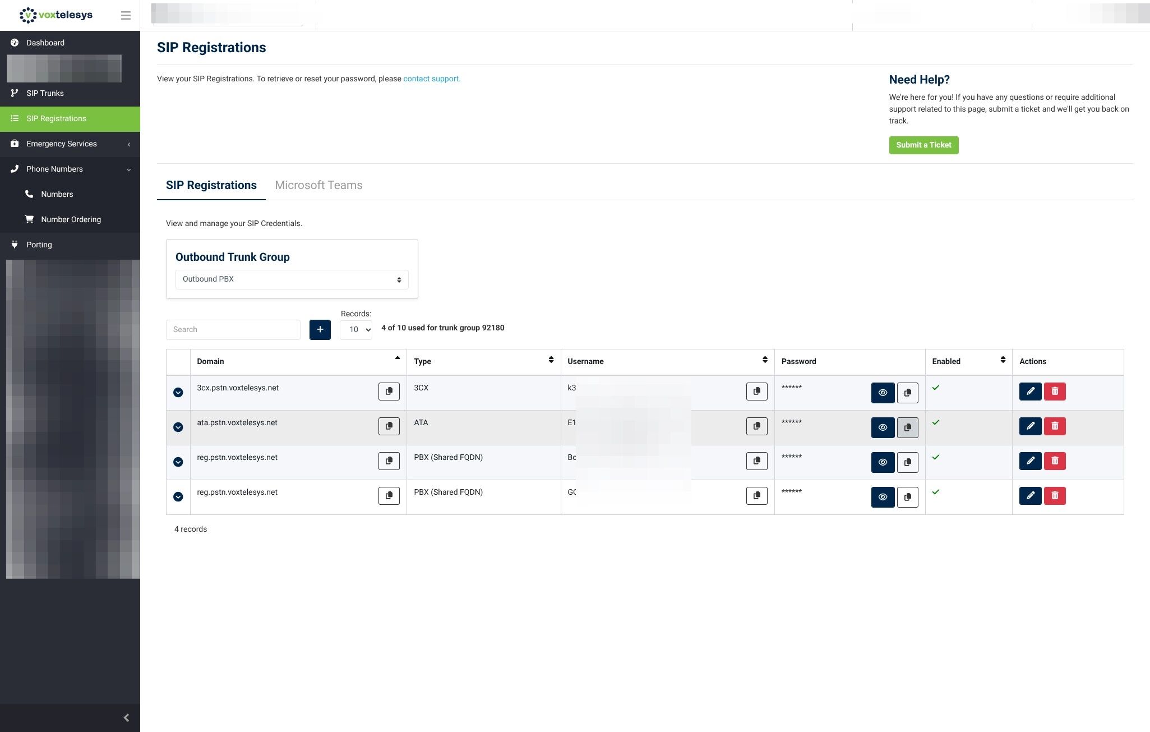Viewport: 1150px width, 732px height.
Task: Copy domain in third row reg.pstn
Action: coord(389,461)
